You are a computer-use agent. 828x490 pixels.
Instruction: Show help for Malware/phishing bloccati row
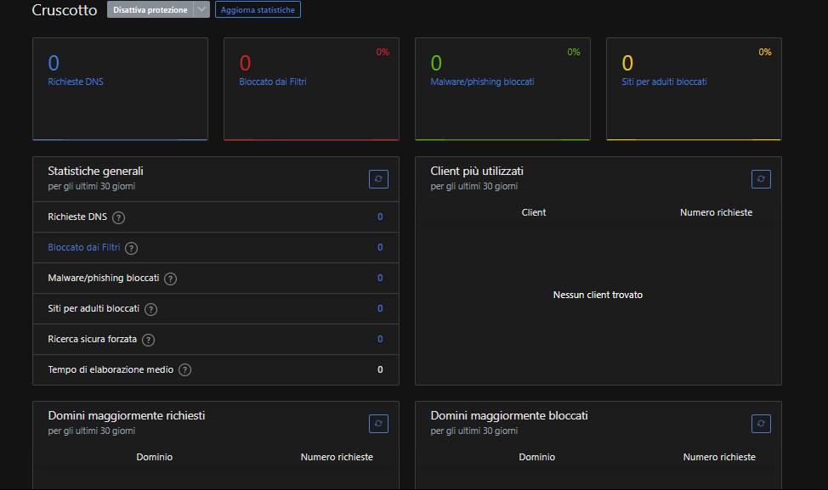click(x=170, y=279)
